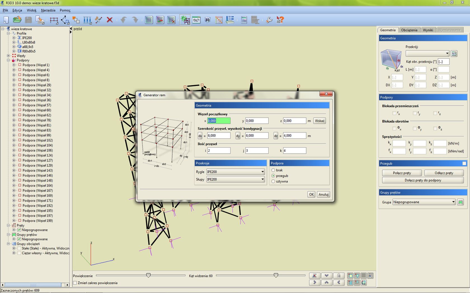Open the Widok menu

(32, 10)
